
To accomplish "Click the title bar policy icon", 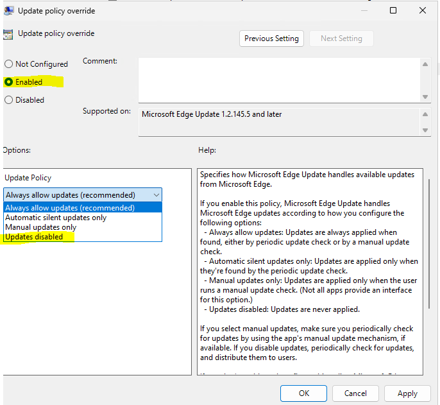I will (x=9, y=11).
